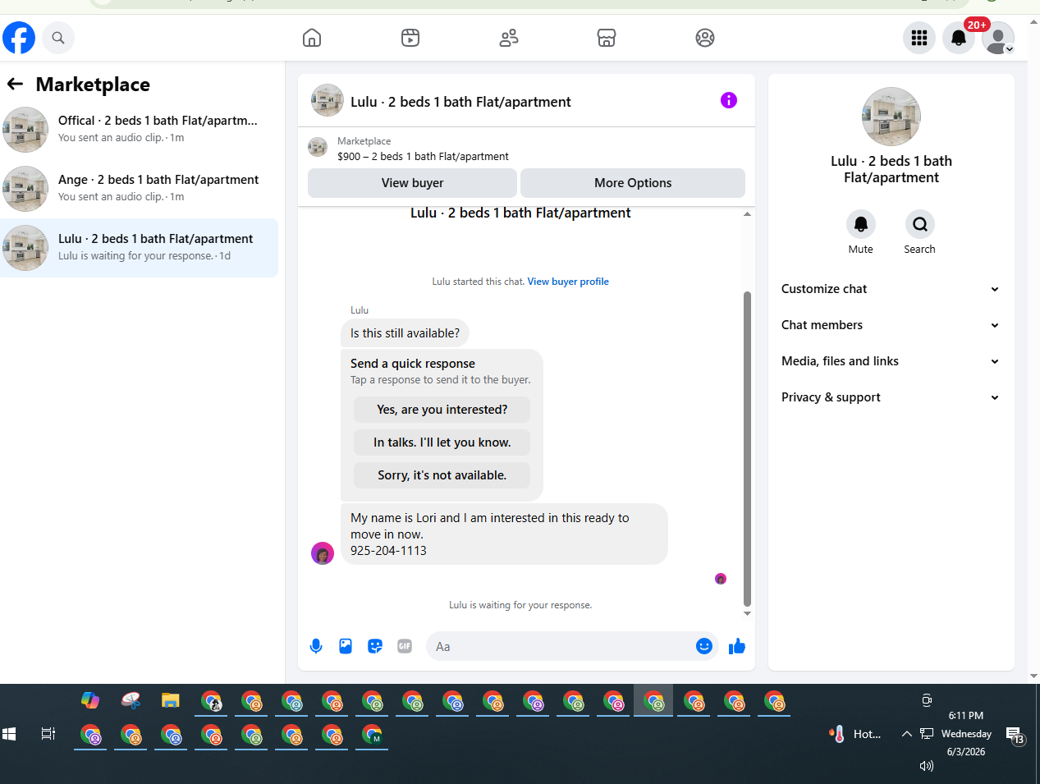Click the More Options button
Screen dimensions: 1040x784
click(x=633, y=183)
